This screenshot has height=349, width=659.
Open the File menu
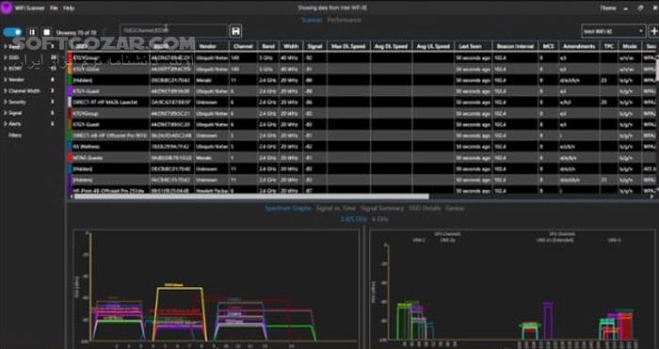pyautogui.click(x=54, y=8)
